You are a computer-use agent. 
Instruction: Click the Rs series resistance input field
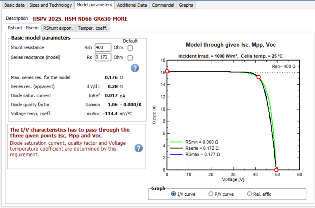103,57
